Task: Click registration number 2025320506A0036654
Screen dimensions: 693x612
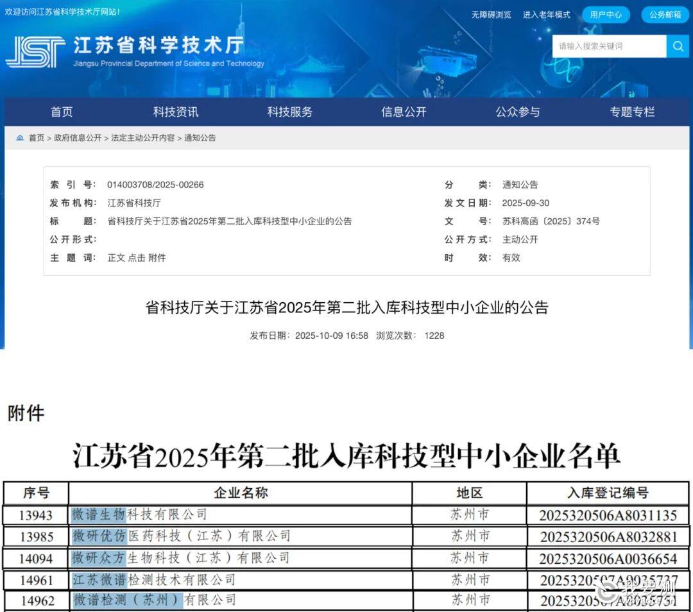Action: pyautogui.click(x=608, y=559)
